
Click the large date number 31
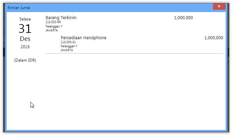25,29
